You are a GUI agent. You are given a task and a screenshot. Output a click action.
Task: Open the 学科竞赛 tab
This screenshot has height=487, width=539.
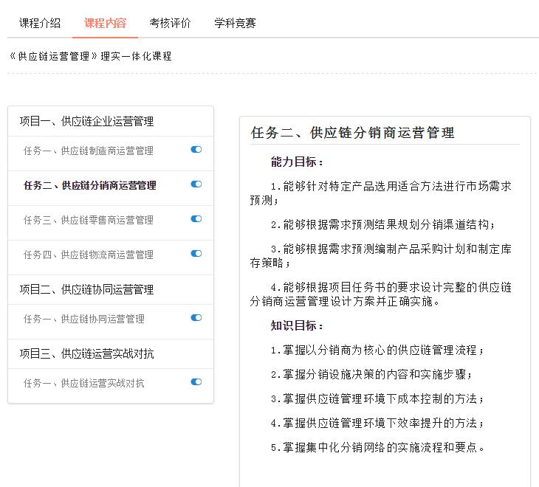(235, 23)
